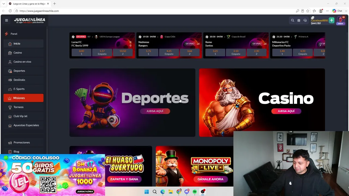Click the Cocolisoo9910 username in the header
349x196 pixels.
[x=319, y=20]
